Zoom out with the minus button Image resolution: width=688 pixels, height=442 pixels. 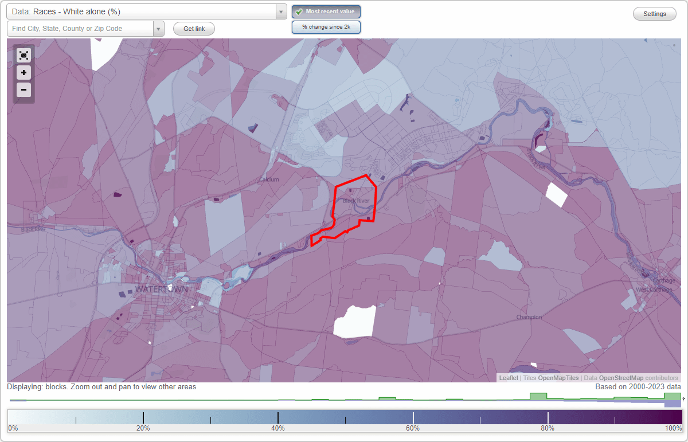pos(24,89)
